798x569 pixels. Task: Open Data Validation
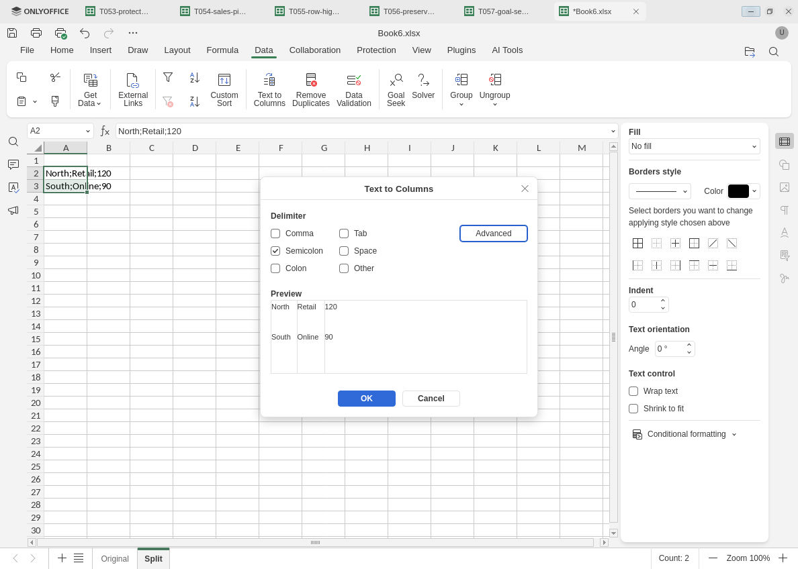point(354,89)
